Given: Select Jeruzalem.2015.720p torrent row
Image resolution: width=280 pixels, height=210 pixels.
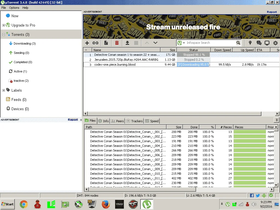Looking at the screenshot, I should [182, 60].
